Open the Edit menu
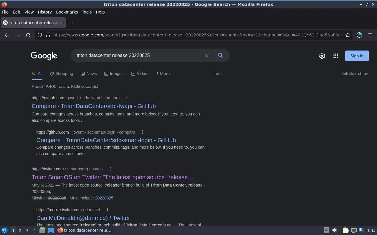 click(x=16, y=12)
